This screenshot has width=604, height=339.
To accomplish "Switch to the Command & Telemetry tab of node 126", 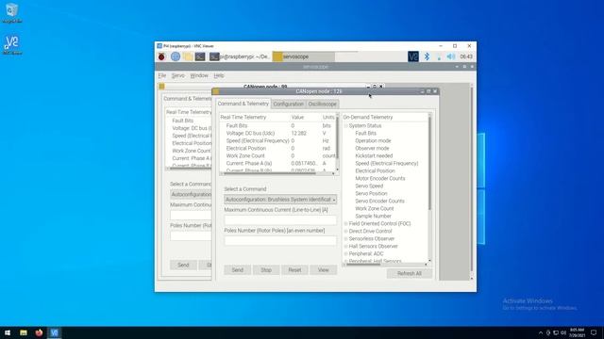I will tap(243, 104).
